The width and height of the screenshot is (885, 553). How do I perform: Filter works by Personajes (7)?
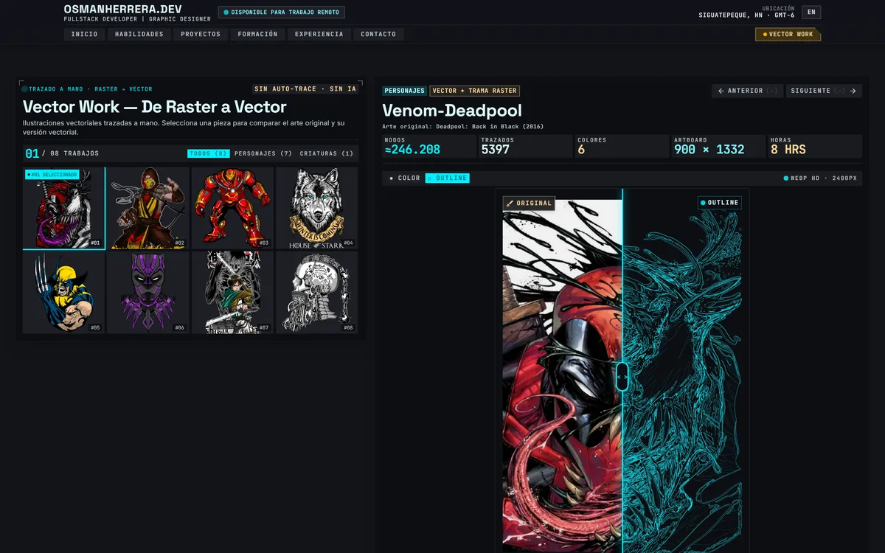coord(263,153)
